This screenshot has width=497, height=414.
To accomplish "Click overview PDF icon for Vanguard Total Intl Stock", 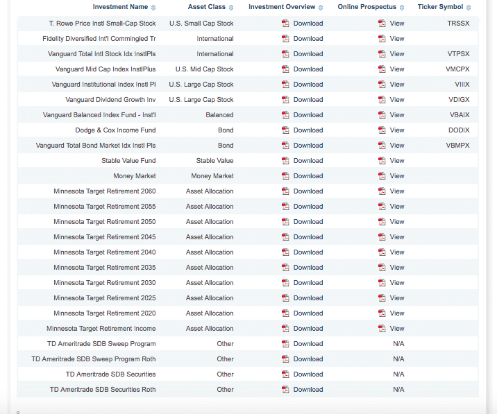I will 285,54.
